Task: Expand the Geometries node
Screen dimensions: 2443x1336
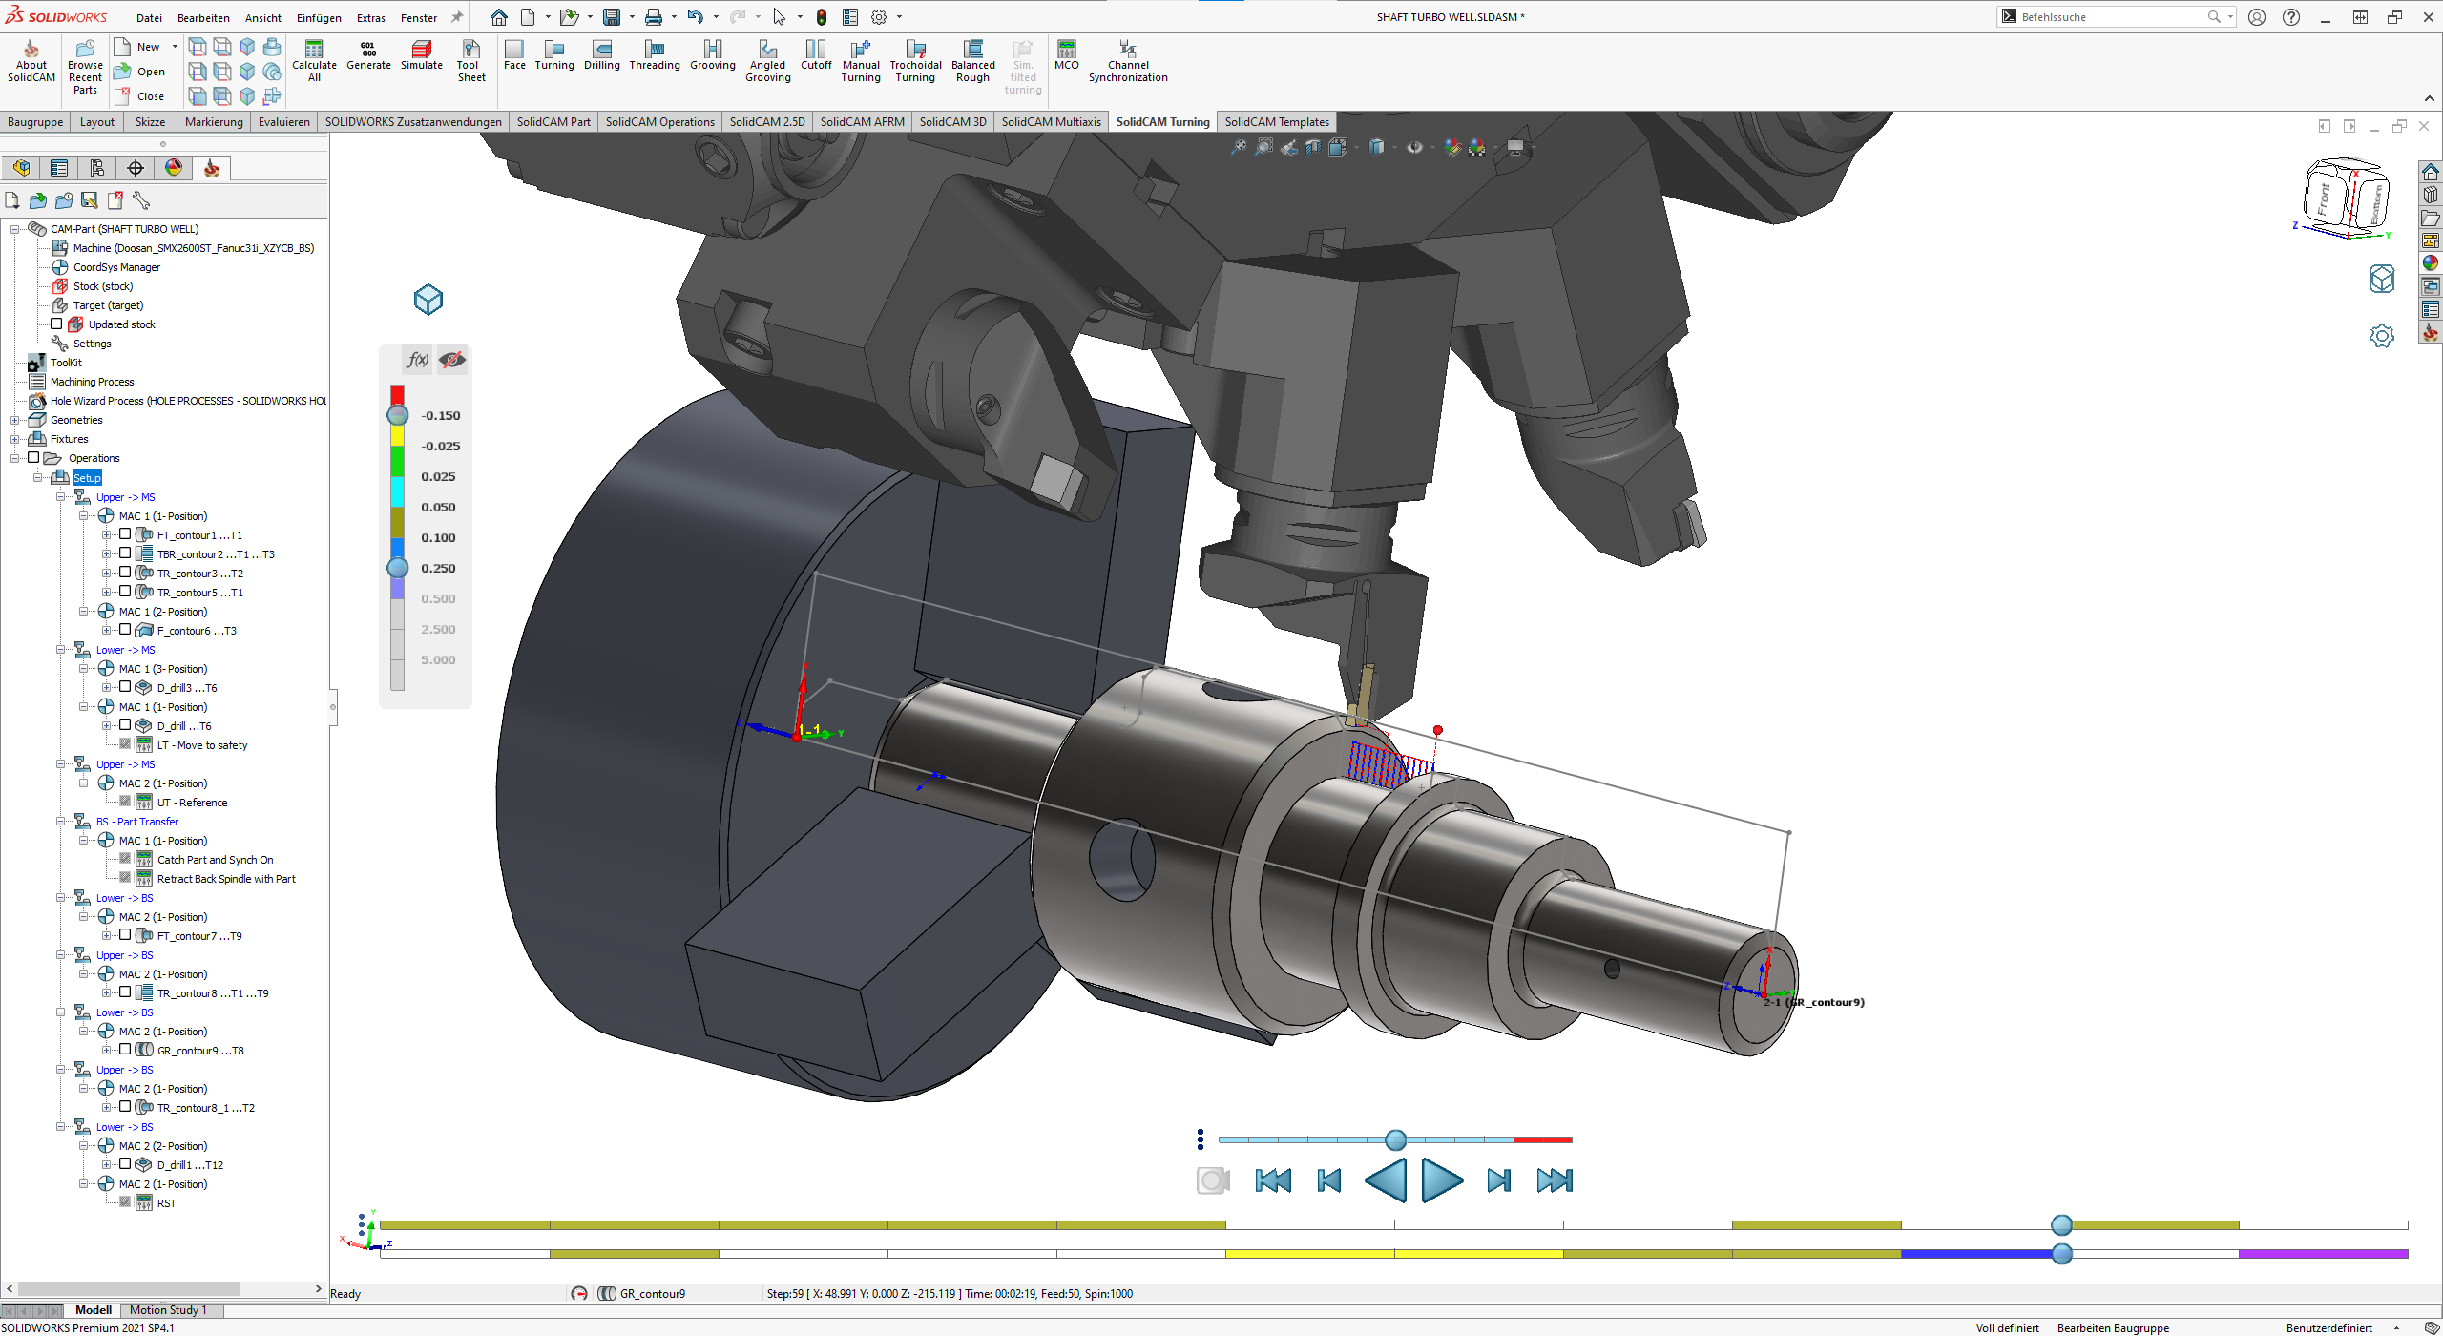Action: click(x=15, y=420)
